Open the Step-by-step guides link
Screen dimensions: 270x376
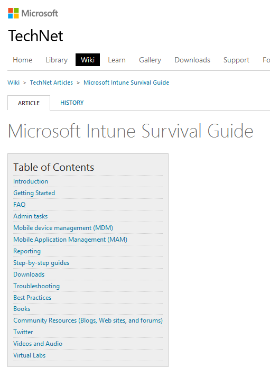tap(41, 263)
